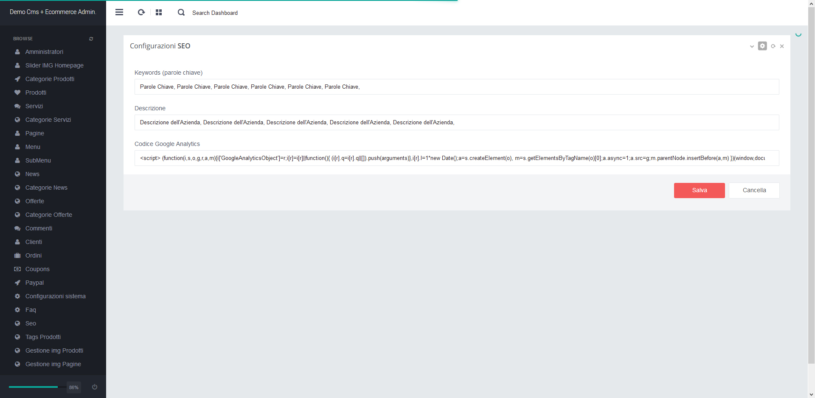The height and width of the screenshot is (398, 815).
Task: Collapse the Configurazioni SEO panel chevron
Action: 752,46
